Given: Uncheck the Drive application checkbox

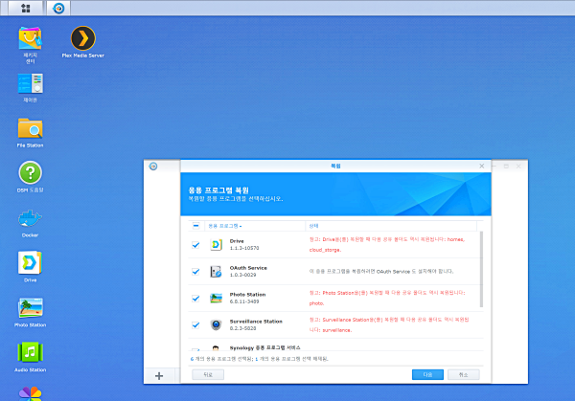Looking at the screenshot, I should pyautogui.click(x=195, y=245).
